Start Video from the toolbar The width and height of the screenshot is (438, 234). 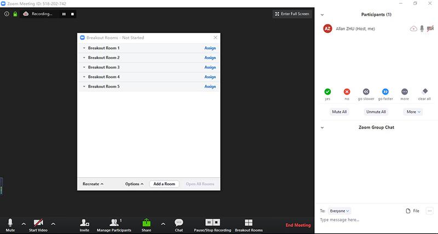pos(38,225)
